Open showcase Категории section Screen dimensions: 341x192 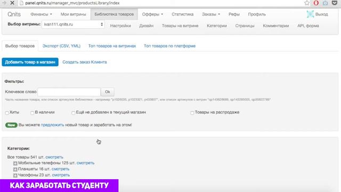tap(217, 26)
